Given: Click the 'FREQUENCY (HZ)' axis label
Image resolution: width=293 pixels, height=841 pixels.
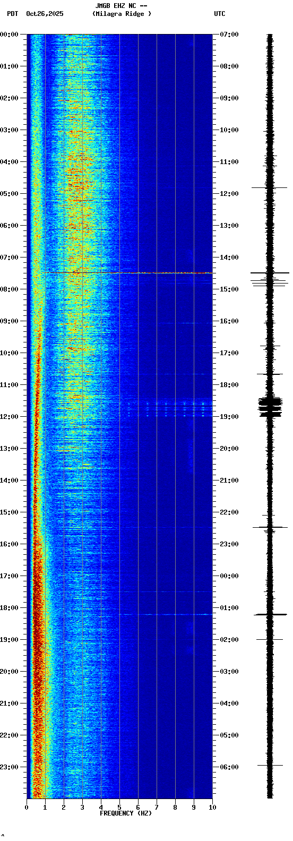Looking at the screenshot, I should 126,813.
